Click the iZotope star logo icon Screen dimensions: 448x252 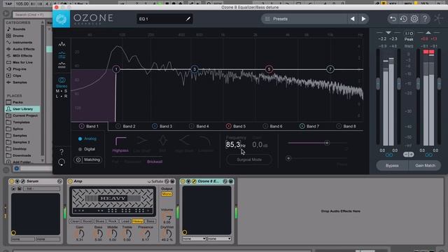coord(439,19)
